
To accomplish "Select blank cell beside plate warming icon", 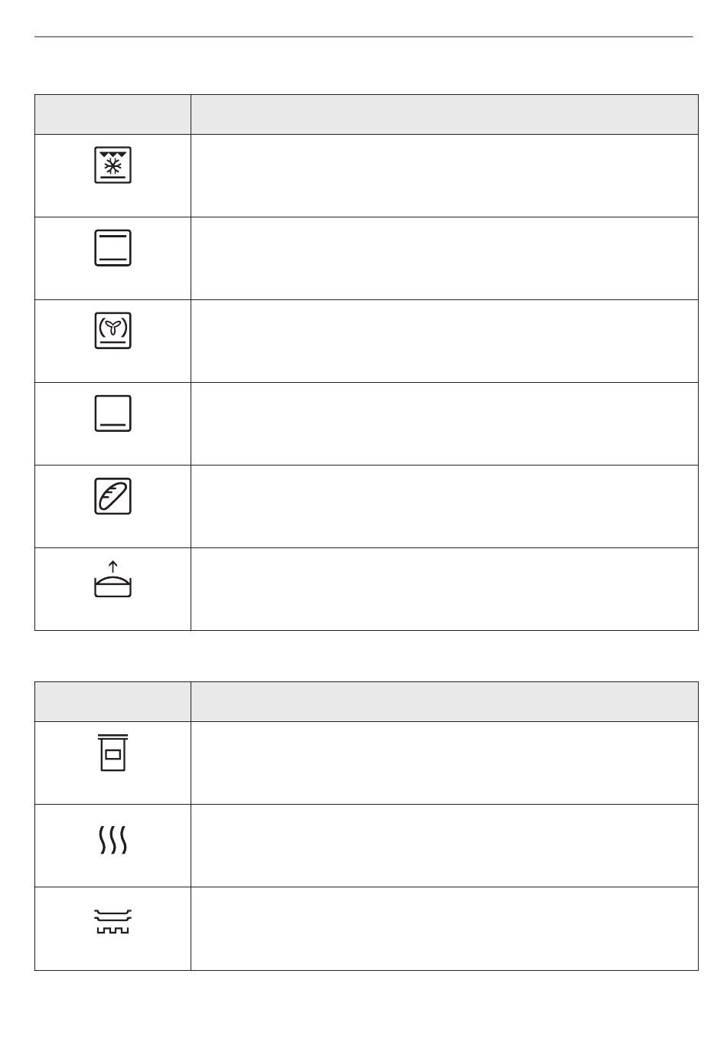I will [x=445, y=929].
